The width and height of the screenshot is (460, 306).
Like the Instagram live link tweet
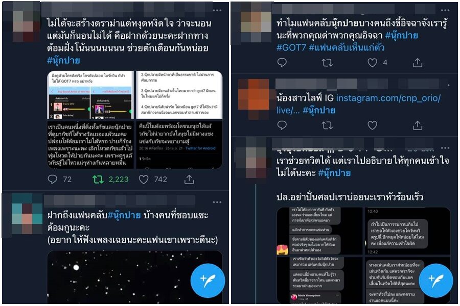click(x=372, y=125)
